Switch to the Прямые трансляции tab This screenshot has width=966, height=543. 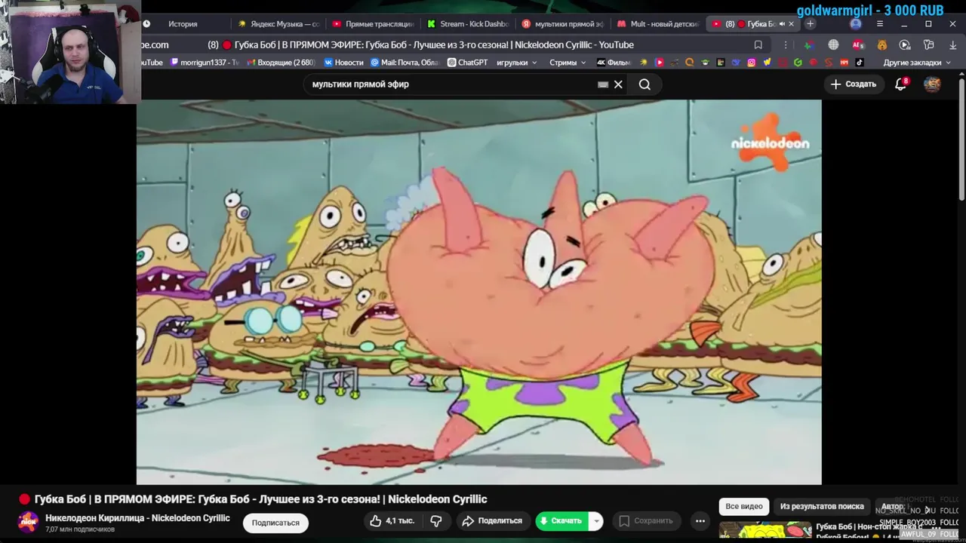click(x=374, y=24)
